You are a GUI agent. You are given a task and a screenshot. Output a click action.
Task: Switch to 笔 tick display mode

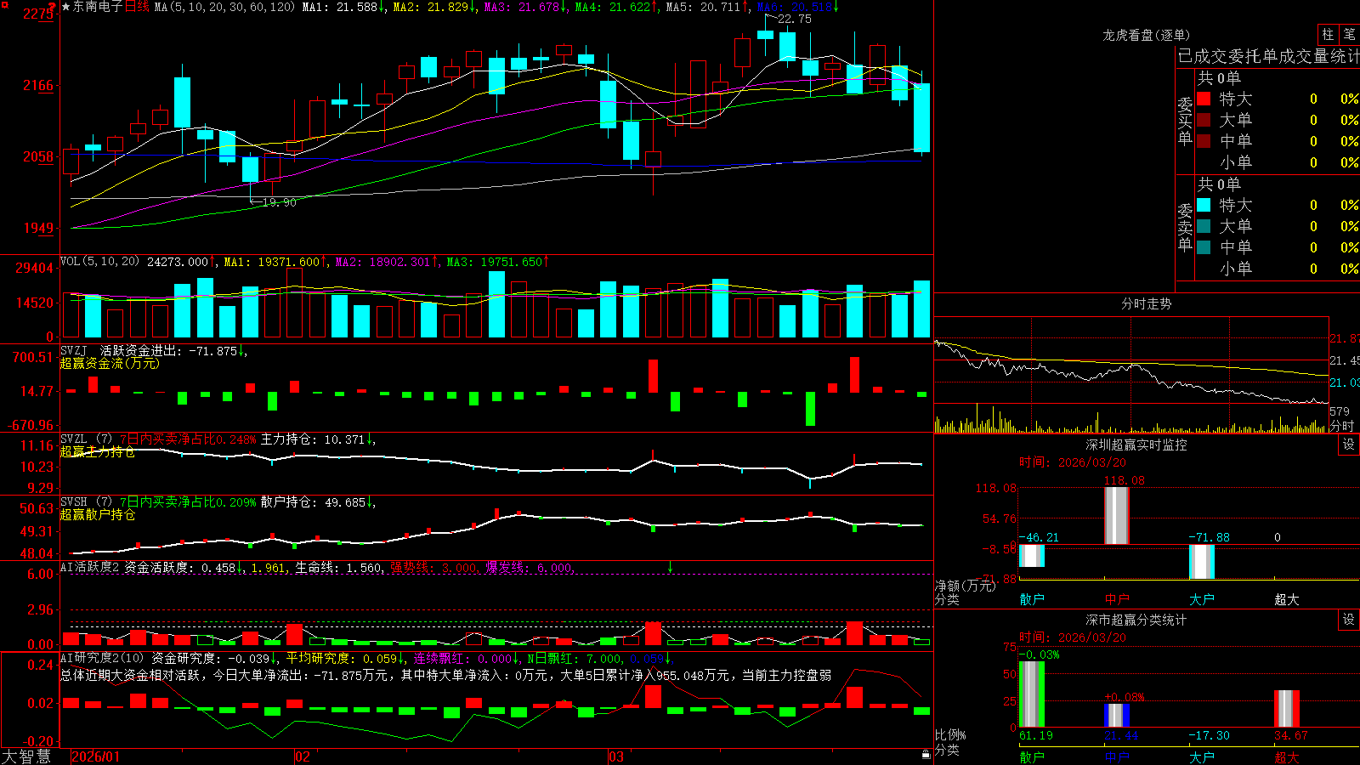1349,34
